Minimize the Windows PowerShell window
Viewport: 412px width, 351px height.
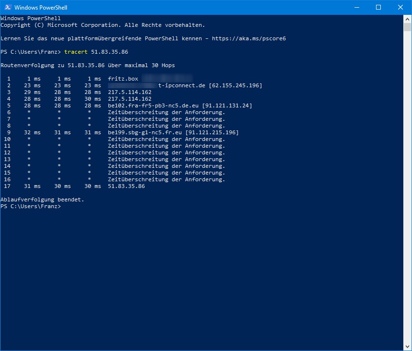[356, 7]
